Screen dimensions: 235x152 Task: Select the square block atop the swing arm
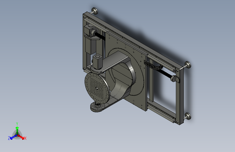[x=98, y=62]
